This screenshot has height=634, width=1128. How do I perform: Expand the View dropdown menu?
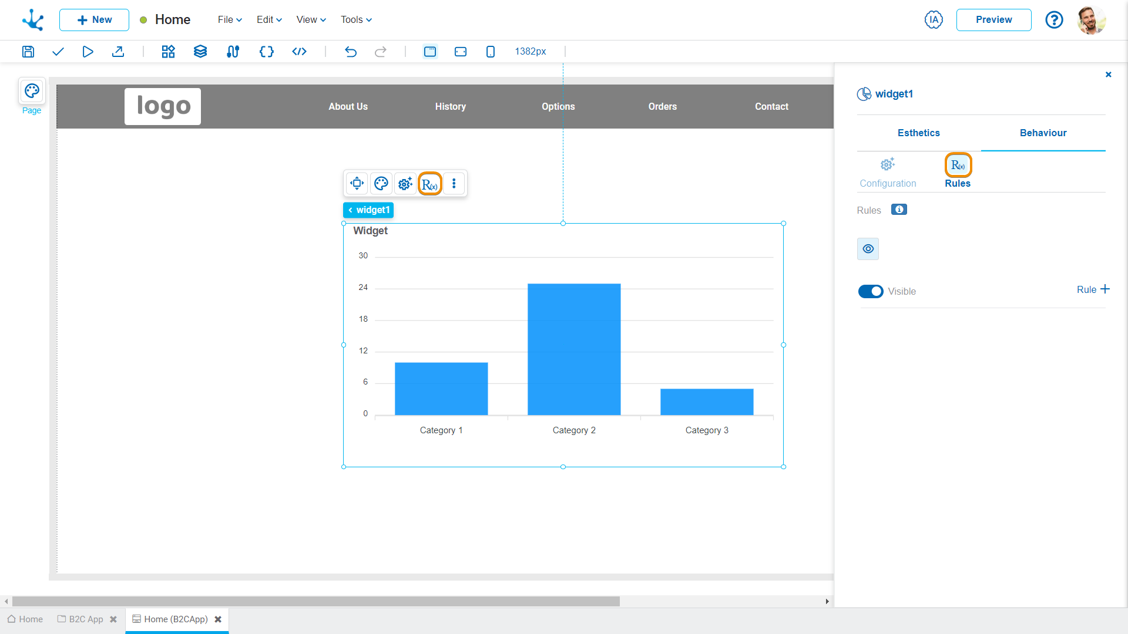tap(310, 19)
